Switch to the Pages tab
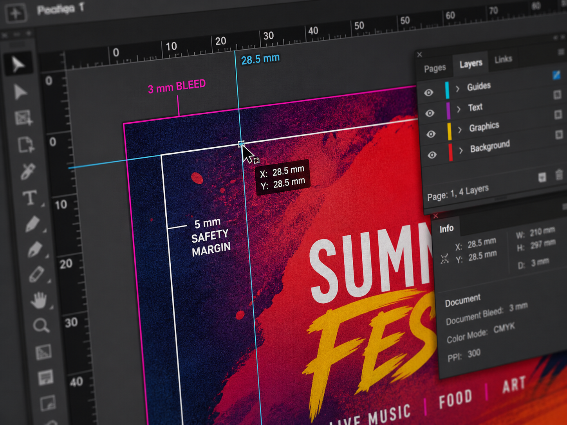 pos(435,68)
